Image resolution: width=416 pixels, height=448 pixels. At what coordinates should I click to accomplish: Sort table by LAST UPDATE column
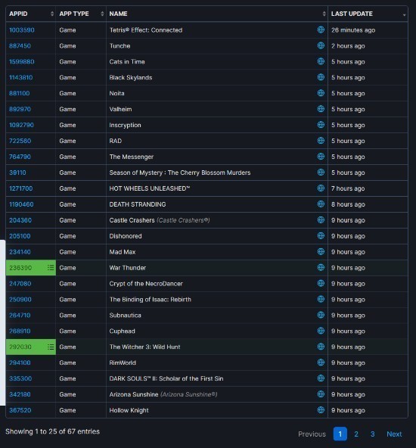tap(368, 14)
